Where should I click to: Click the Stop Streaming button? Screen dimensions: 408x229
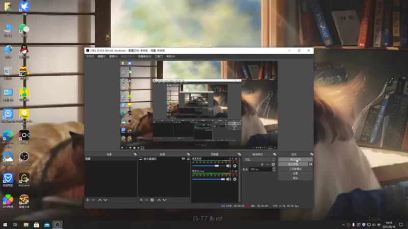(x=295, y=159)
